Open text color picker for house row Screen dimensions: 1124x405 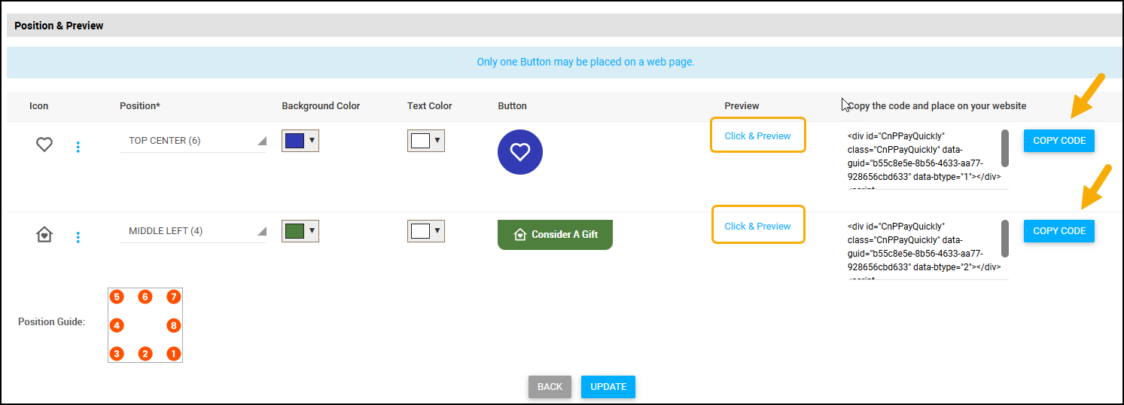[x=426, y=230]
